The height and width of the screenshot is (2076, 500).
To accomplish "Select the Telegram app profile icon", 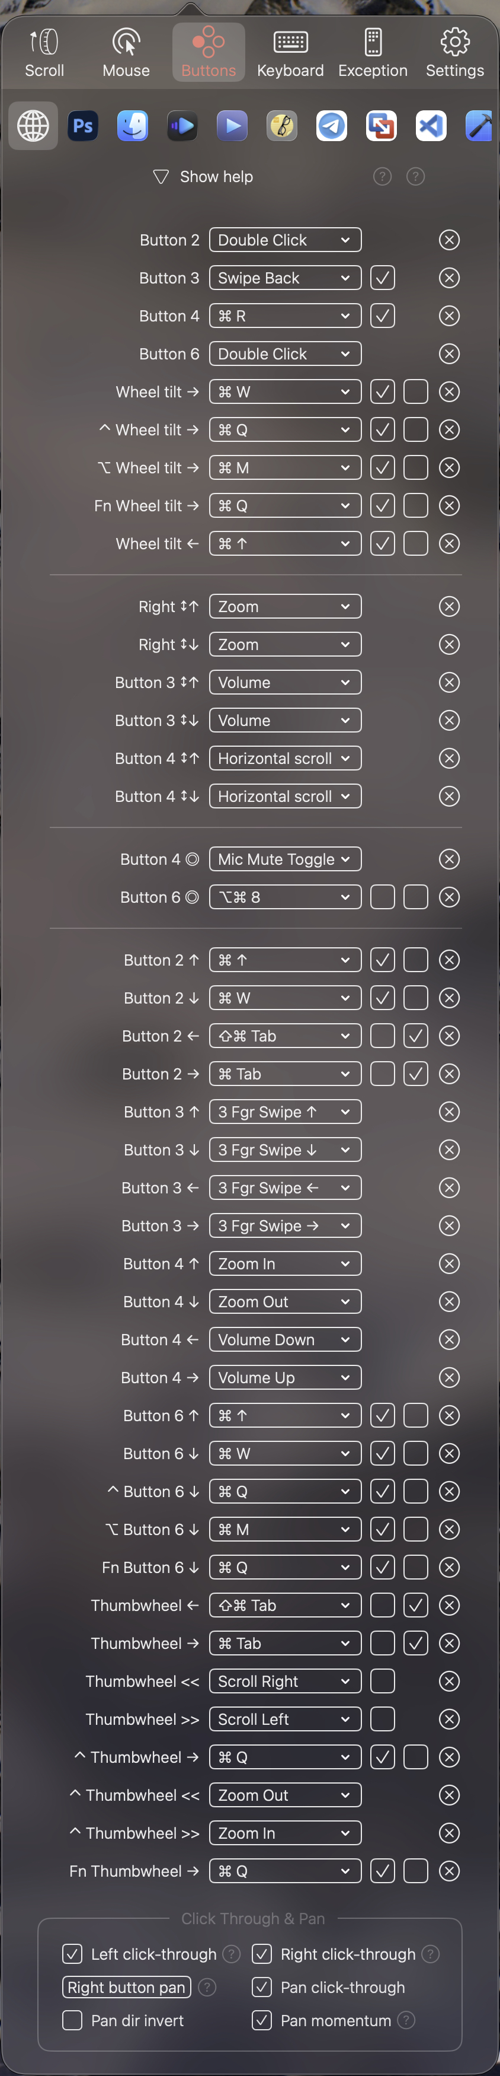I will pos(331,126).
